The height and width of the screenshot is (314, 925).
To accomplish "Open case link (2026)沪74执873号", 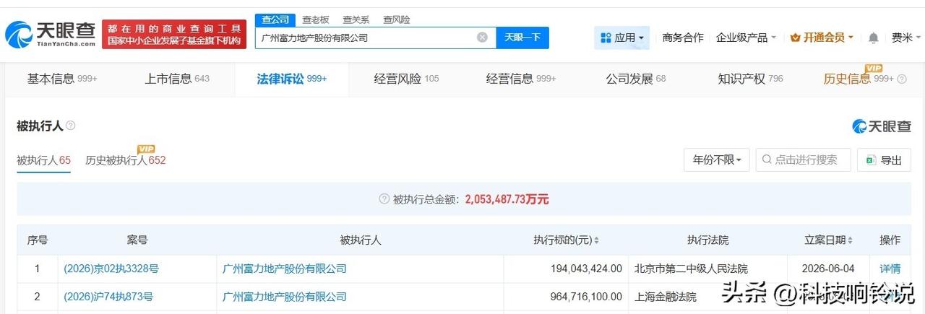I will pos(108,297).
